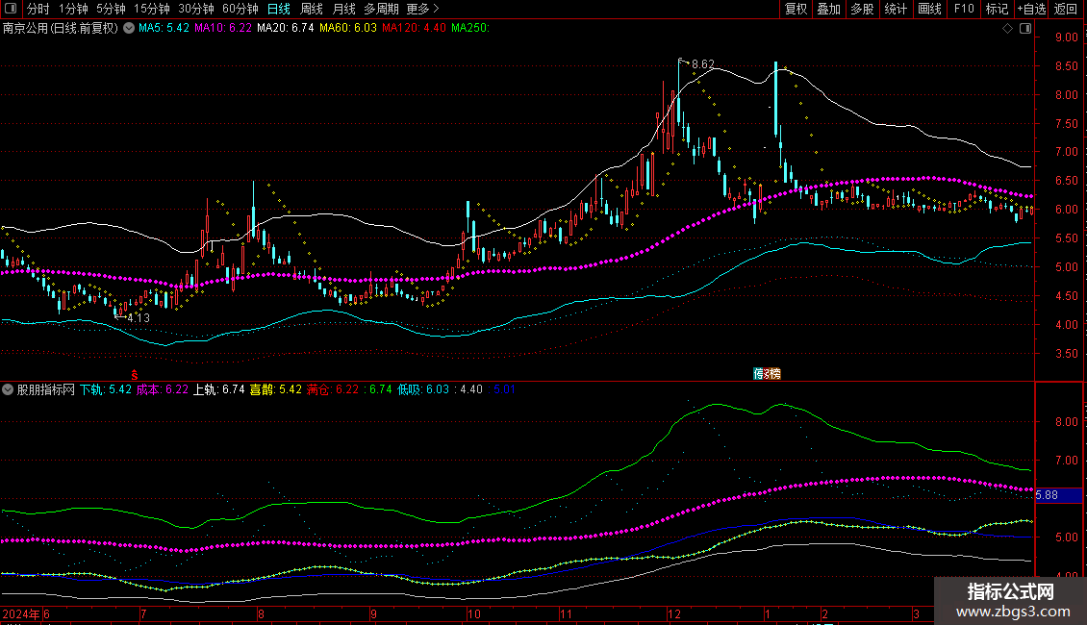Activate the 画线 drawing tool
The width and height of the screenshot is (1087, 625).
point(929,9)
